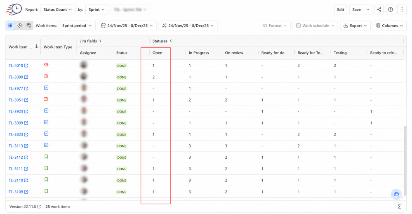Switch to the grid table view icon

tap(10, 26)
